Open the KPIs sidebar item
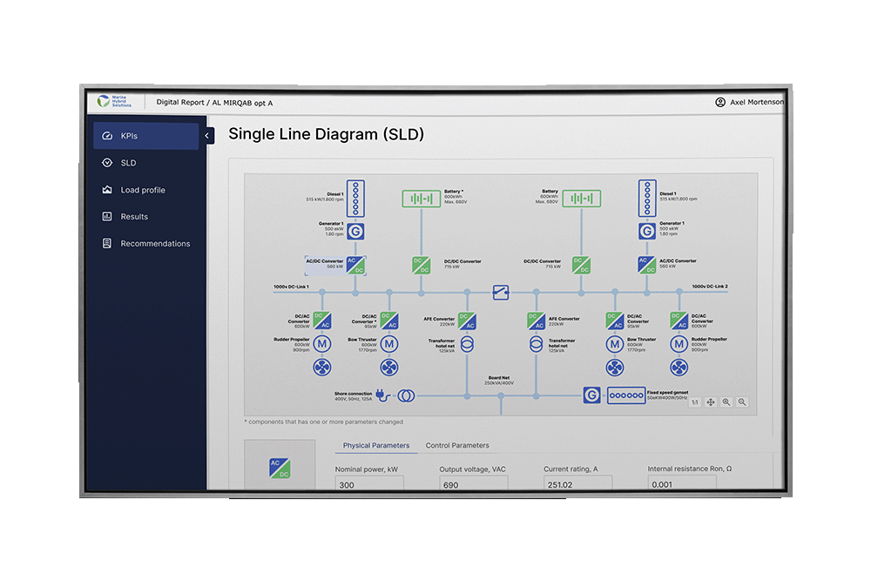 (146, 136)
